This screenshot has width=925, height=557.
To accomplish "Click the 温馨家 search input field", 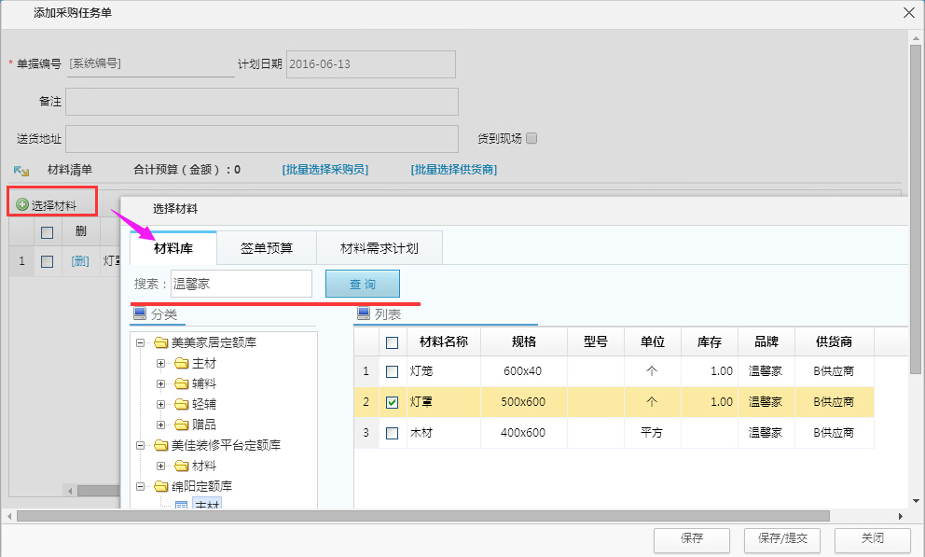I will pos(241,283).
